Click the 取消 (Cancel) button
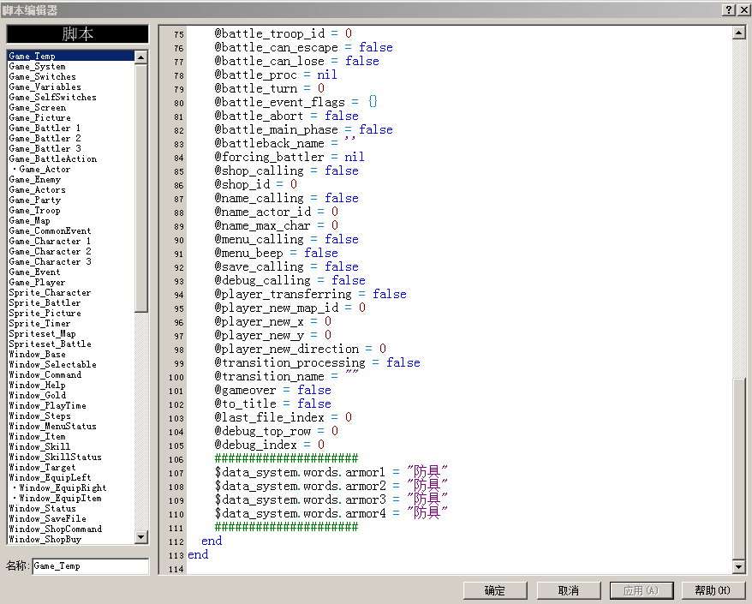This screenshot has height=604, width=752. pyautogui.click(x=569, y=590)
